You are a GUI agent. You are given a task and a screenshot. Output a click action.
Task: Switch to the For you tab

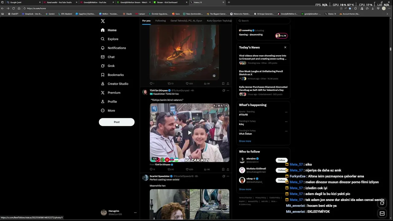146,21
